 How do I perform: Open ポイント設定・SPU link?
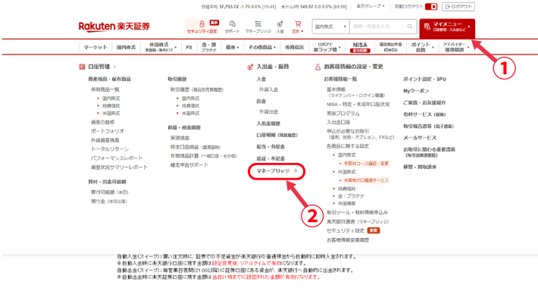(425, 79)
